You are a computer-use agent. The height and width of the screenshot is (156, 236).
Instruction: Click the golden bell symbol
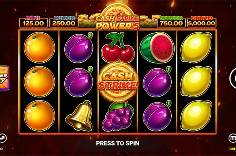(x=79, y=116)
